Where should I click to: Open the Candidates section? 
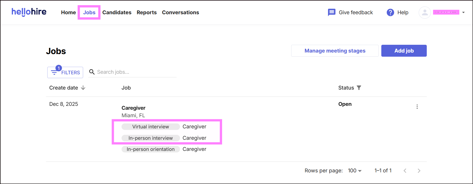tap(117, 12)
